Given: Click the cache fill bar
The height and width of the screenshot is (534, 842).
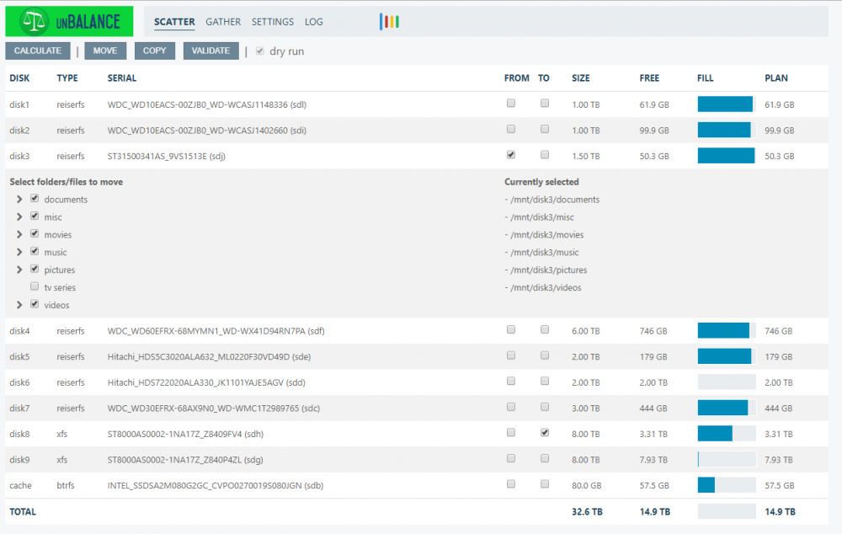Looking at the screenshot, I should pos(727,485).
